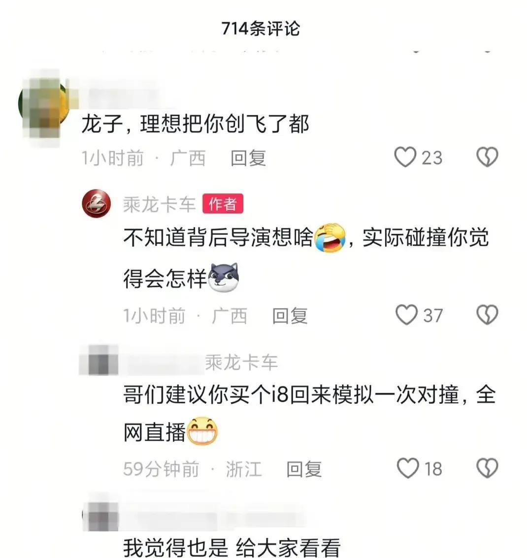The height and width of the screenshot is (558, 527).
Task: Open the 乘龙卡车 author username
Action: pyautogui.click(x=160, y=204)
